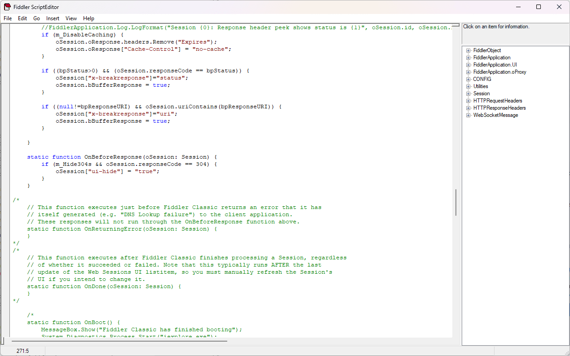The width and height of the screenshot is (570, 356).
Task: Minimize the ScriptEditor window
Action: pyautogui.click(x=518, y=7)
